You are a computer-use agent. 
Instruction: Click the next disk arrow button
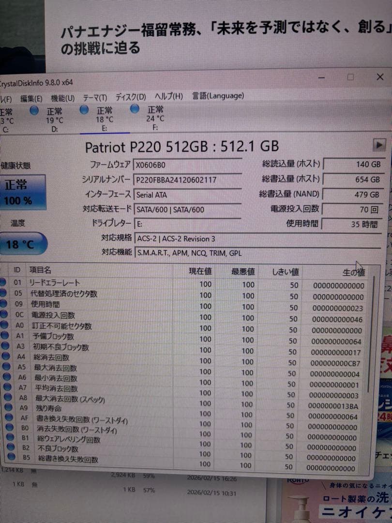(379, 145)
